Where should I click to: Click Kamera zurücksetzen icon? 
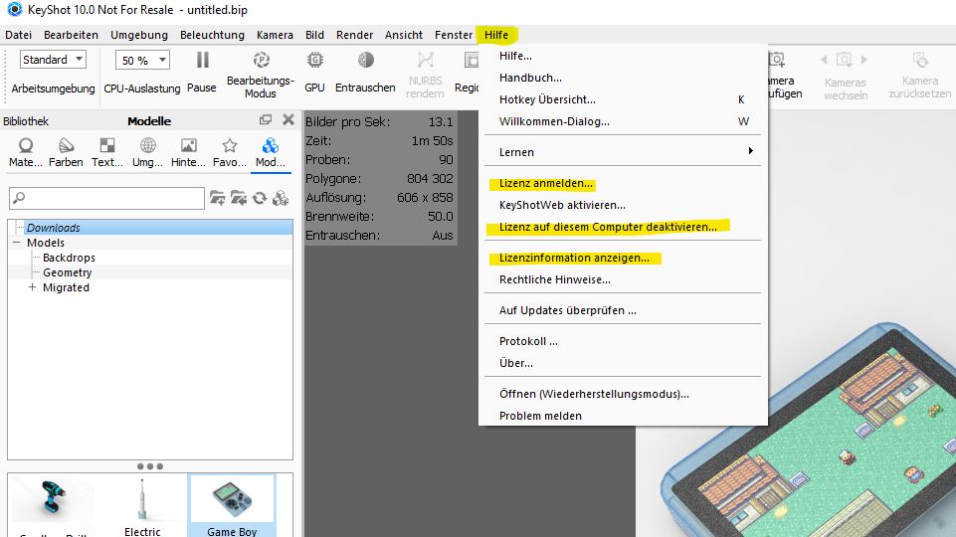[920, 60]
